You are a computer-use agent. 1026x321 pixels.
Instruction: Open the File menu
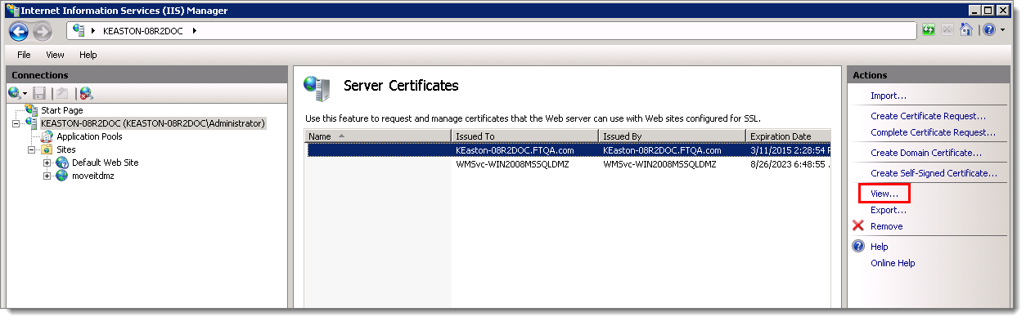(x=24, y=55)
